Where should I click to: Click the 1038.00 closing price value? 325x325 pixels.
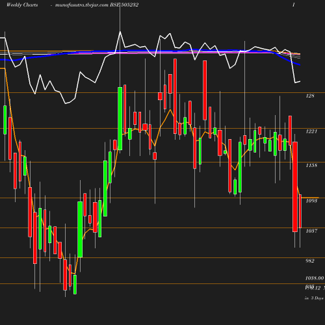click(x=315, y=278)
